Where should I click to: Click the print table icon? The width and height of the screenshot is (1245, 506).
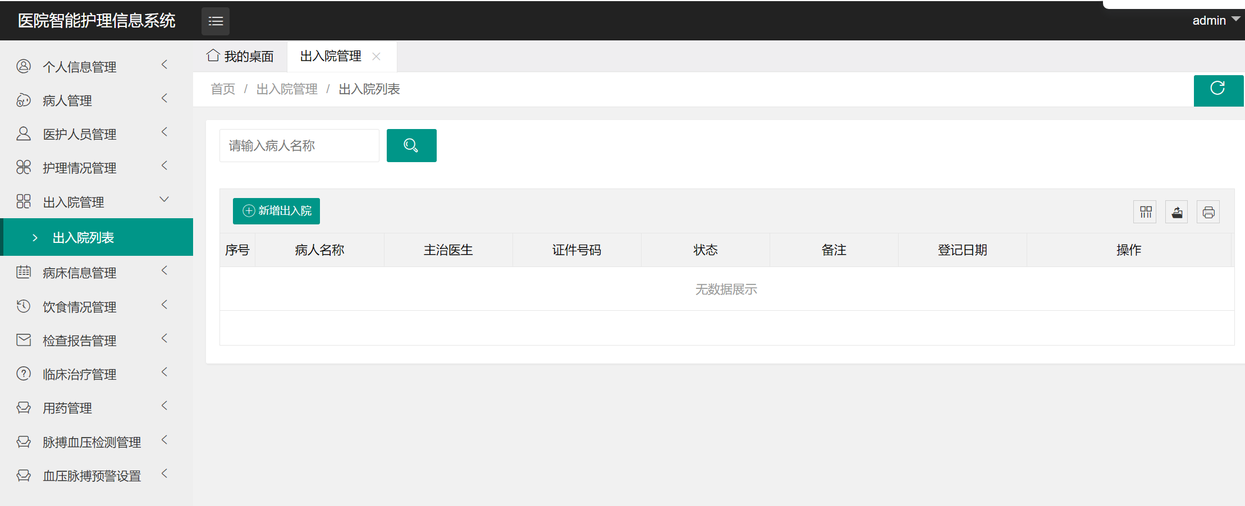click(1208, 212)
